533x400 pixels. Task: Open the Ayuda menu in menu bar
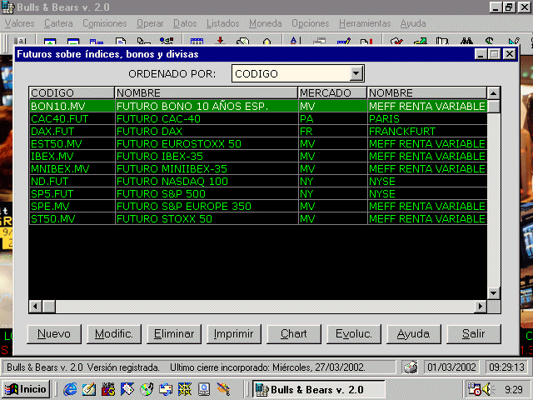pos(413,23)
